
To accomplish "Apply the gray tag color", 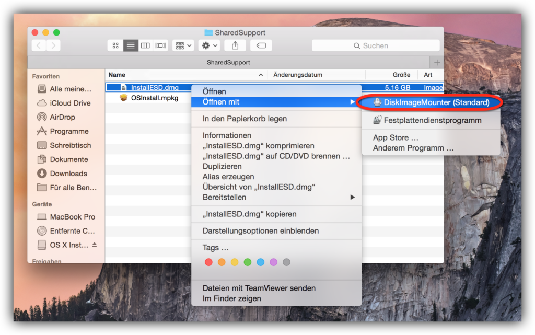I will tap(286, 262).
